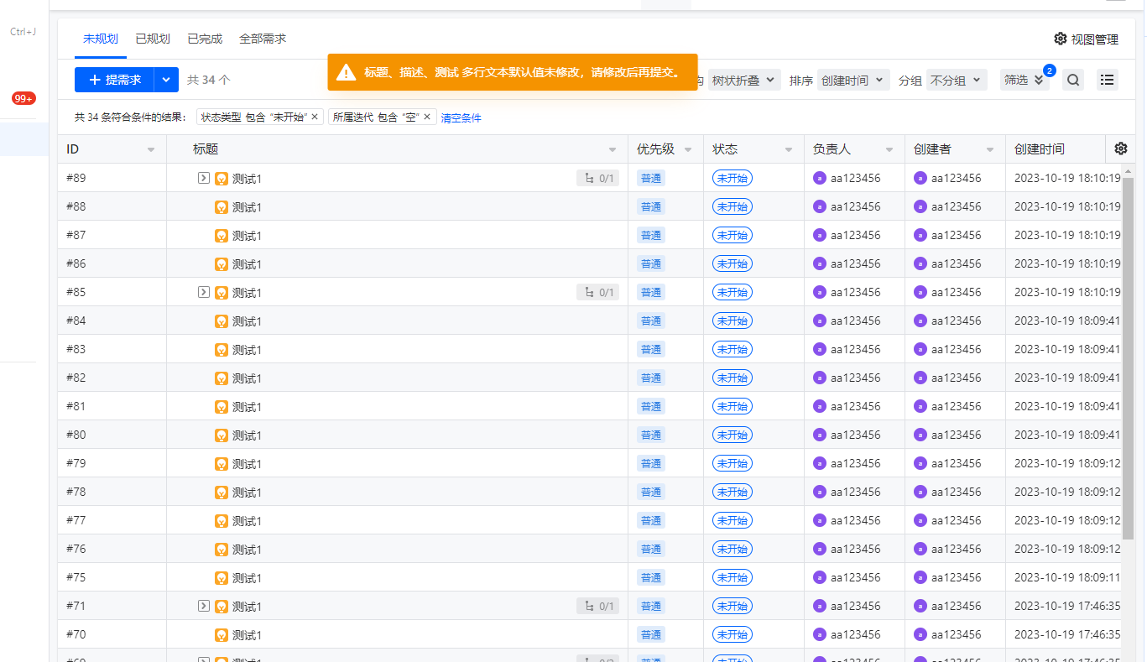Open column settings gear in table header
The width and height of the screenshot is (1147, 662).
(1121, 149)
